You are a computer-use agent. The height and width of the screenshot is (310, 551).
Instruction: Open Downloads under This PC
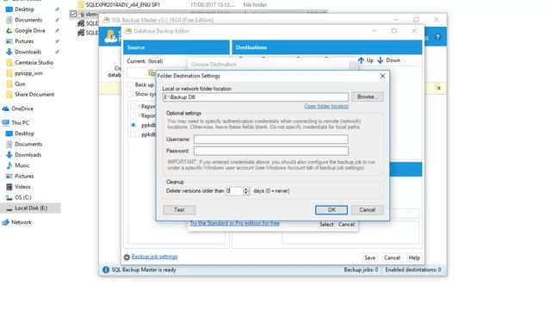[x=28, y=155]
